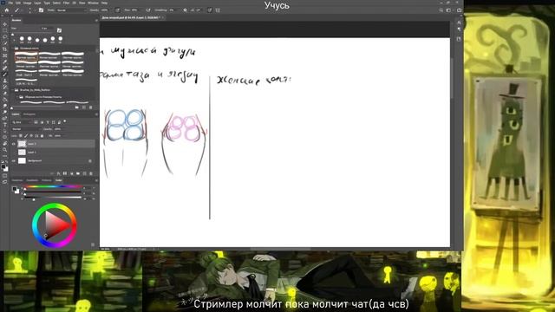
Task: Open smoothing options gear icon
Action: coord(185,10)
